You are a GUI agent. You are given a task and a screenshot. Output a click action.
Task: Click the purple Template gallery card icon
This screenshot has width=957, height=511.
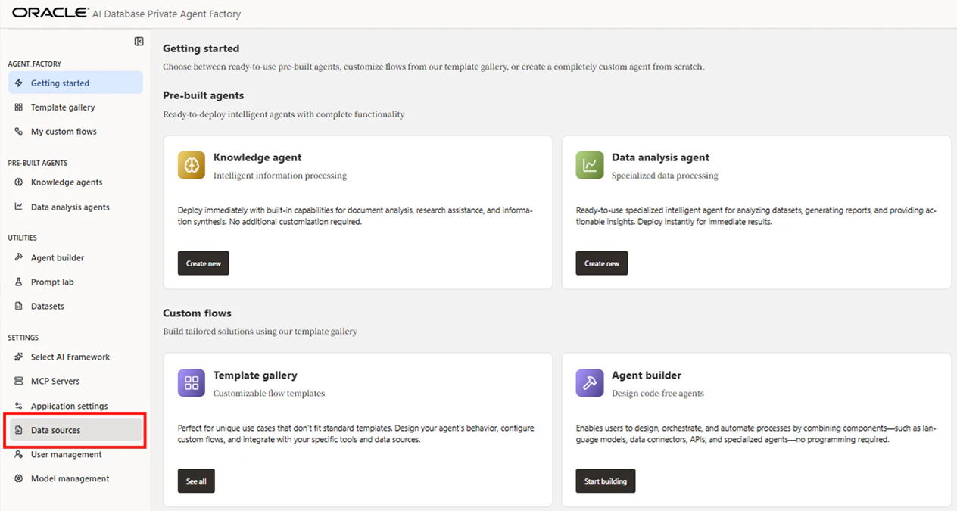tap(192, 383)
